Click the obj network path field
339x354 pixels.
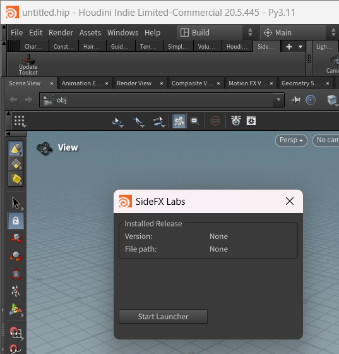(162, 100)
